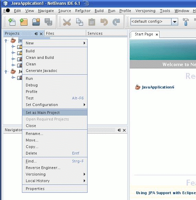Choose Clean and Build in context menu
This screenshot has width=196, height=200.
pos(55,57)
